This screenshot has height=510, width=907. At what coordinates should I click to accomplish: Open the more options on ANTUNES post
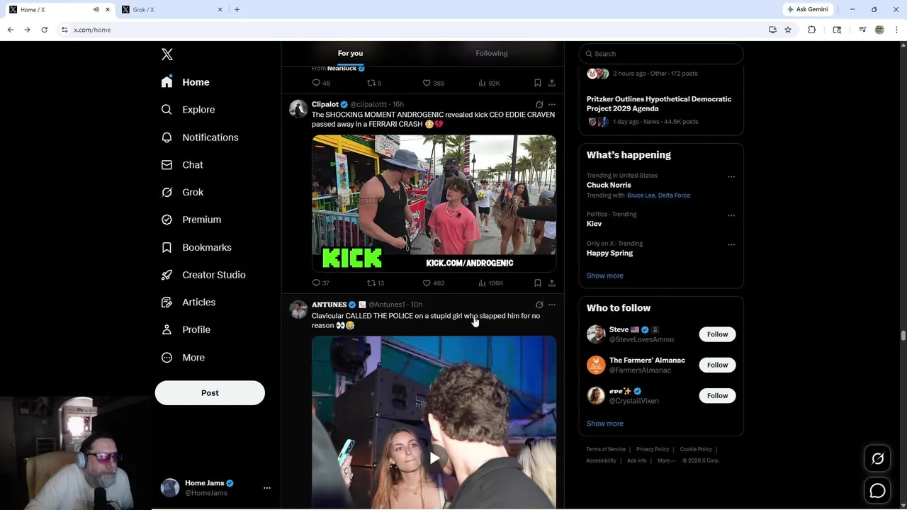[552, 305]
